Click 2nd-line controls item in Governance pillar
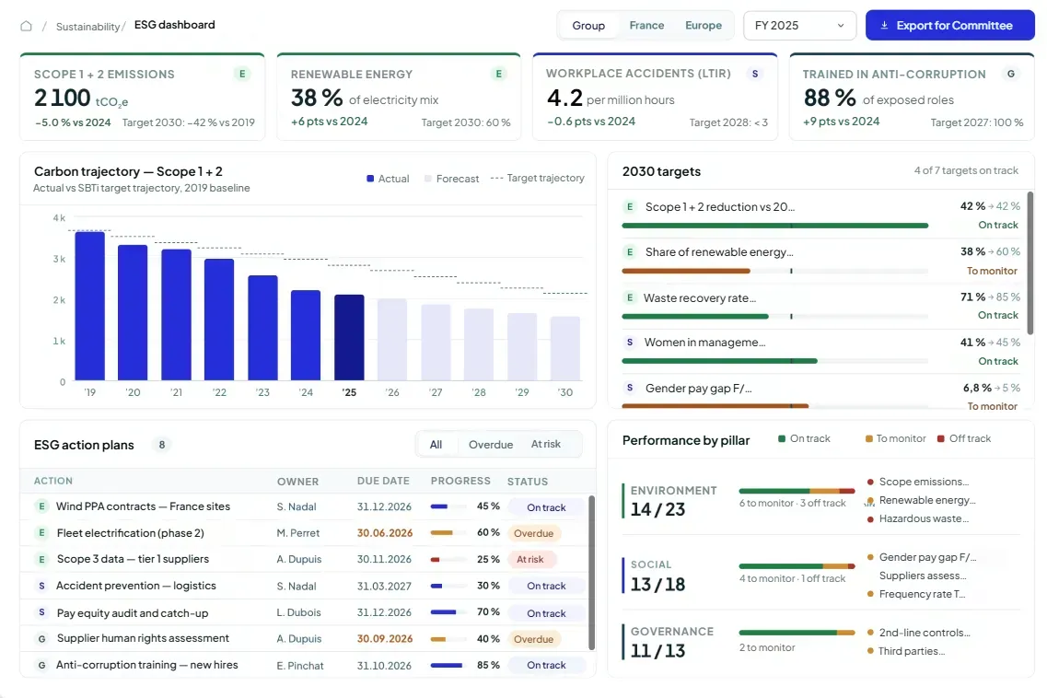 click(x=919, y=633)
